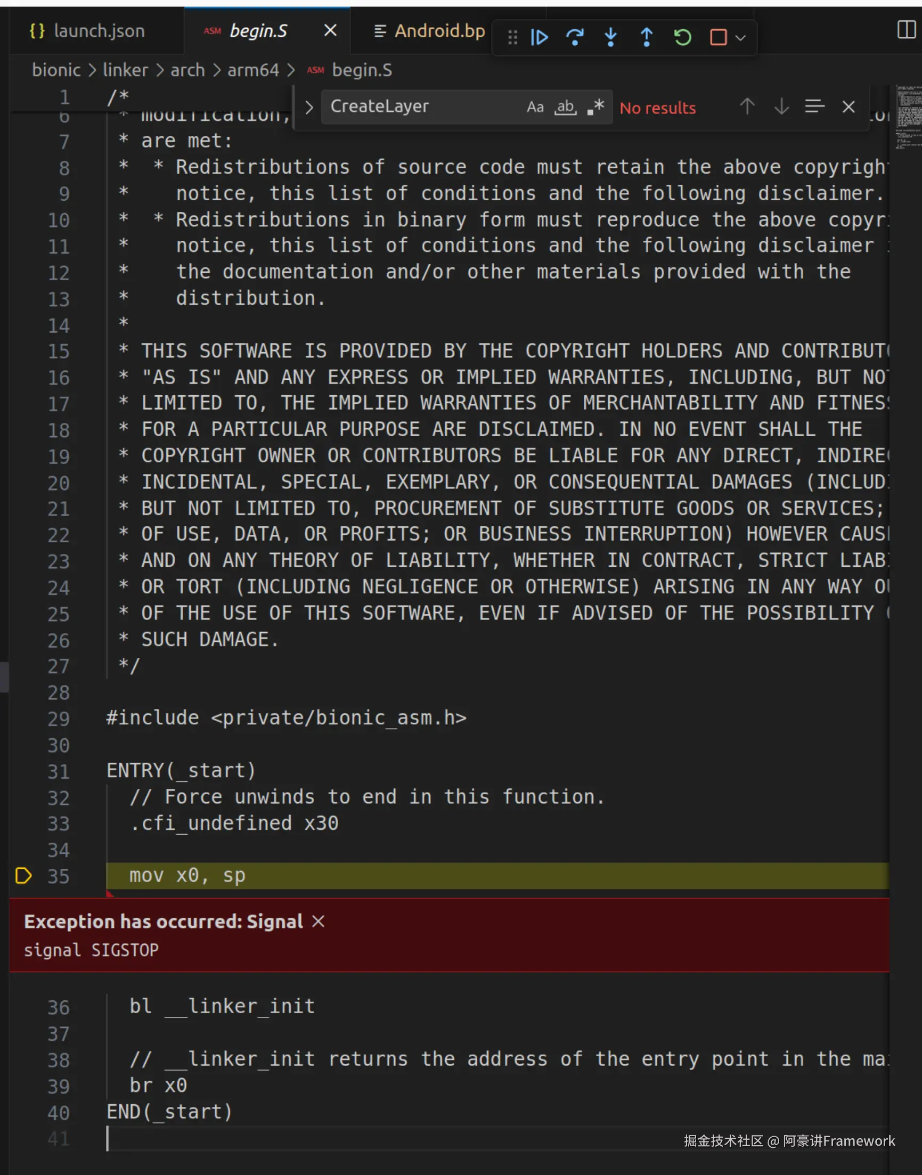Click the find in selection icon

pos(814,107)
